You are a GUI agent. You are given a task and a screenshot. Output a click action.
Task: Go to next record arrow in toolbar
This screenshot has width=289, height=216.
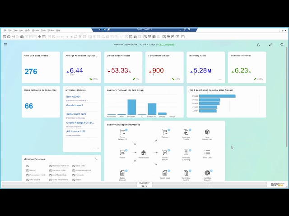point(67,37)
